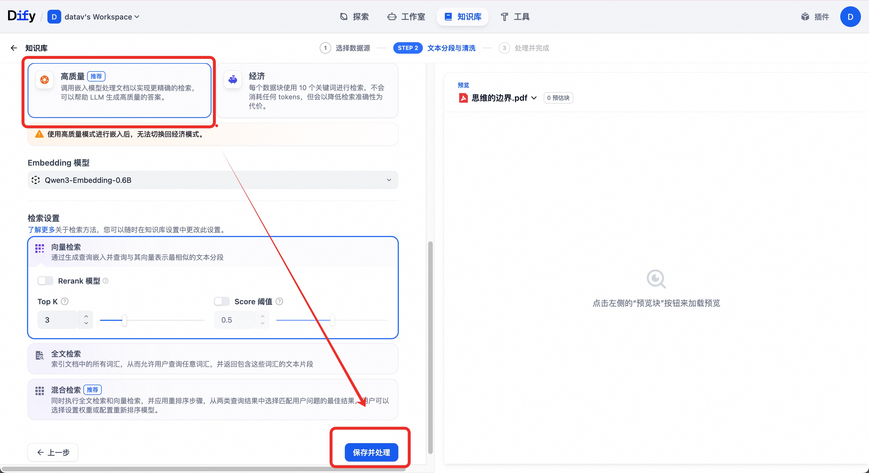Open the Embedding model dropdown Qwen3-Embedding-0.6B
Viewport: 869px width, 473px height.
[213, 180]
